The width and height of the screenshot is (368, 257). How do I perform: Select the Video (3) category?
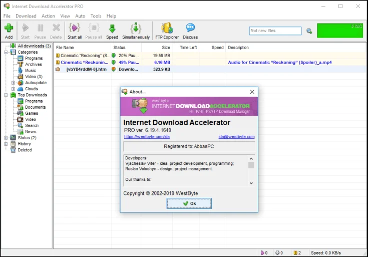click(34, 76)
